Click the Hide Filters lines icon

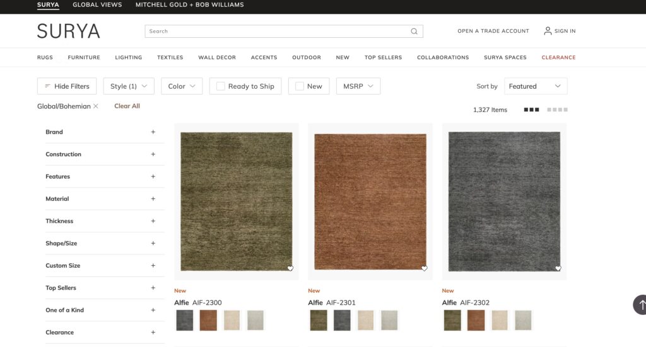(47, 86)
